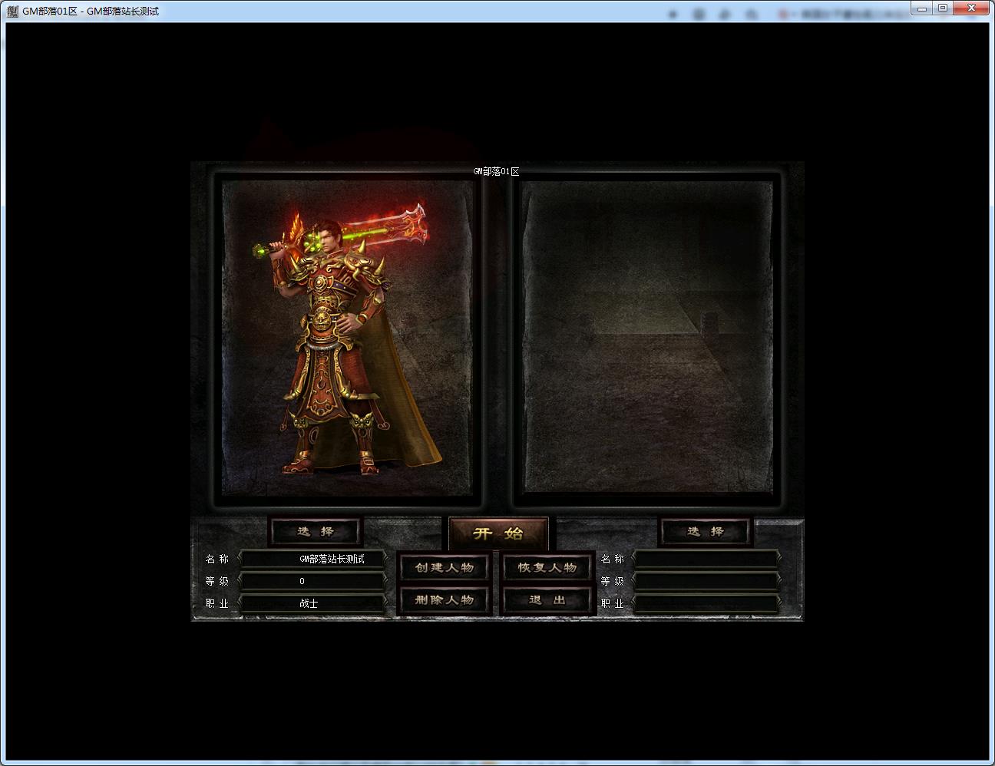Click 删除人物 to delete character
The width and height of the screenshot is (995, 766).
(x=445, y=600)
